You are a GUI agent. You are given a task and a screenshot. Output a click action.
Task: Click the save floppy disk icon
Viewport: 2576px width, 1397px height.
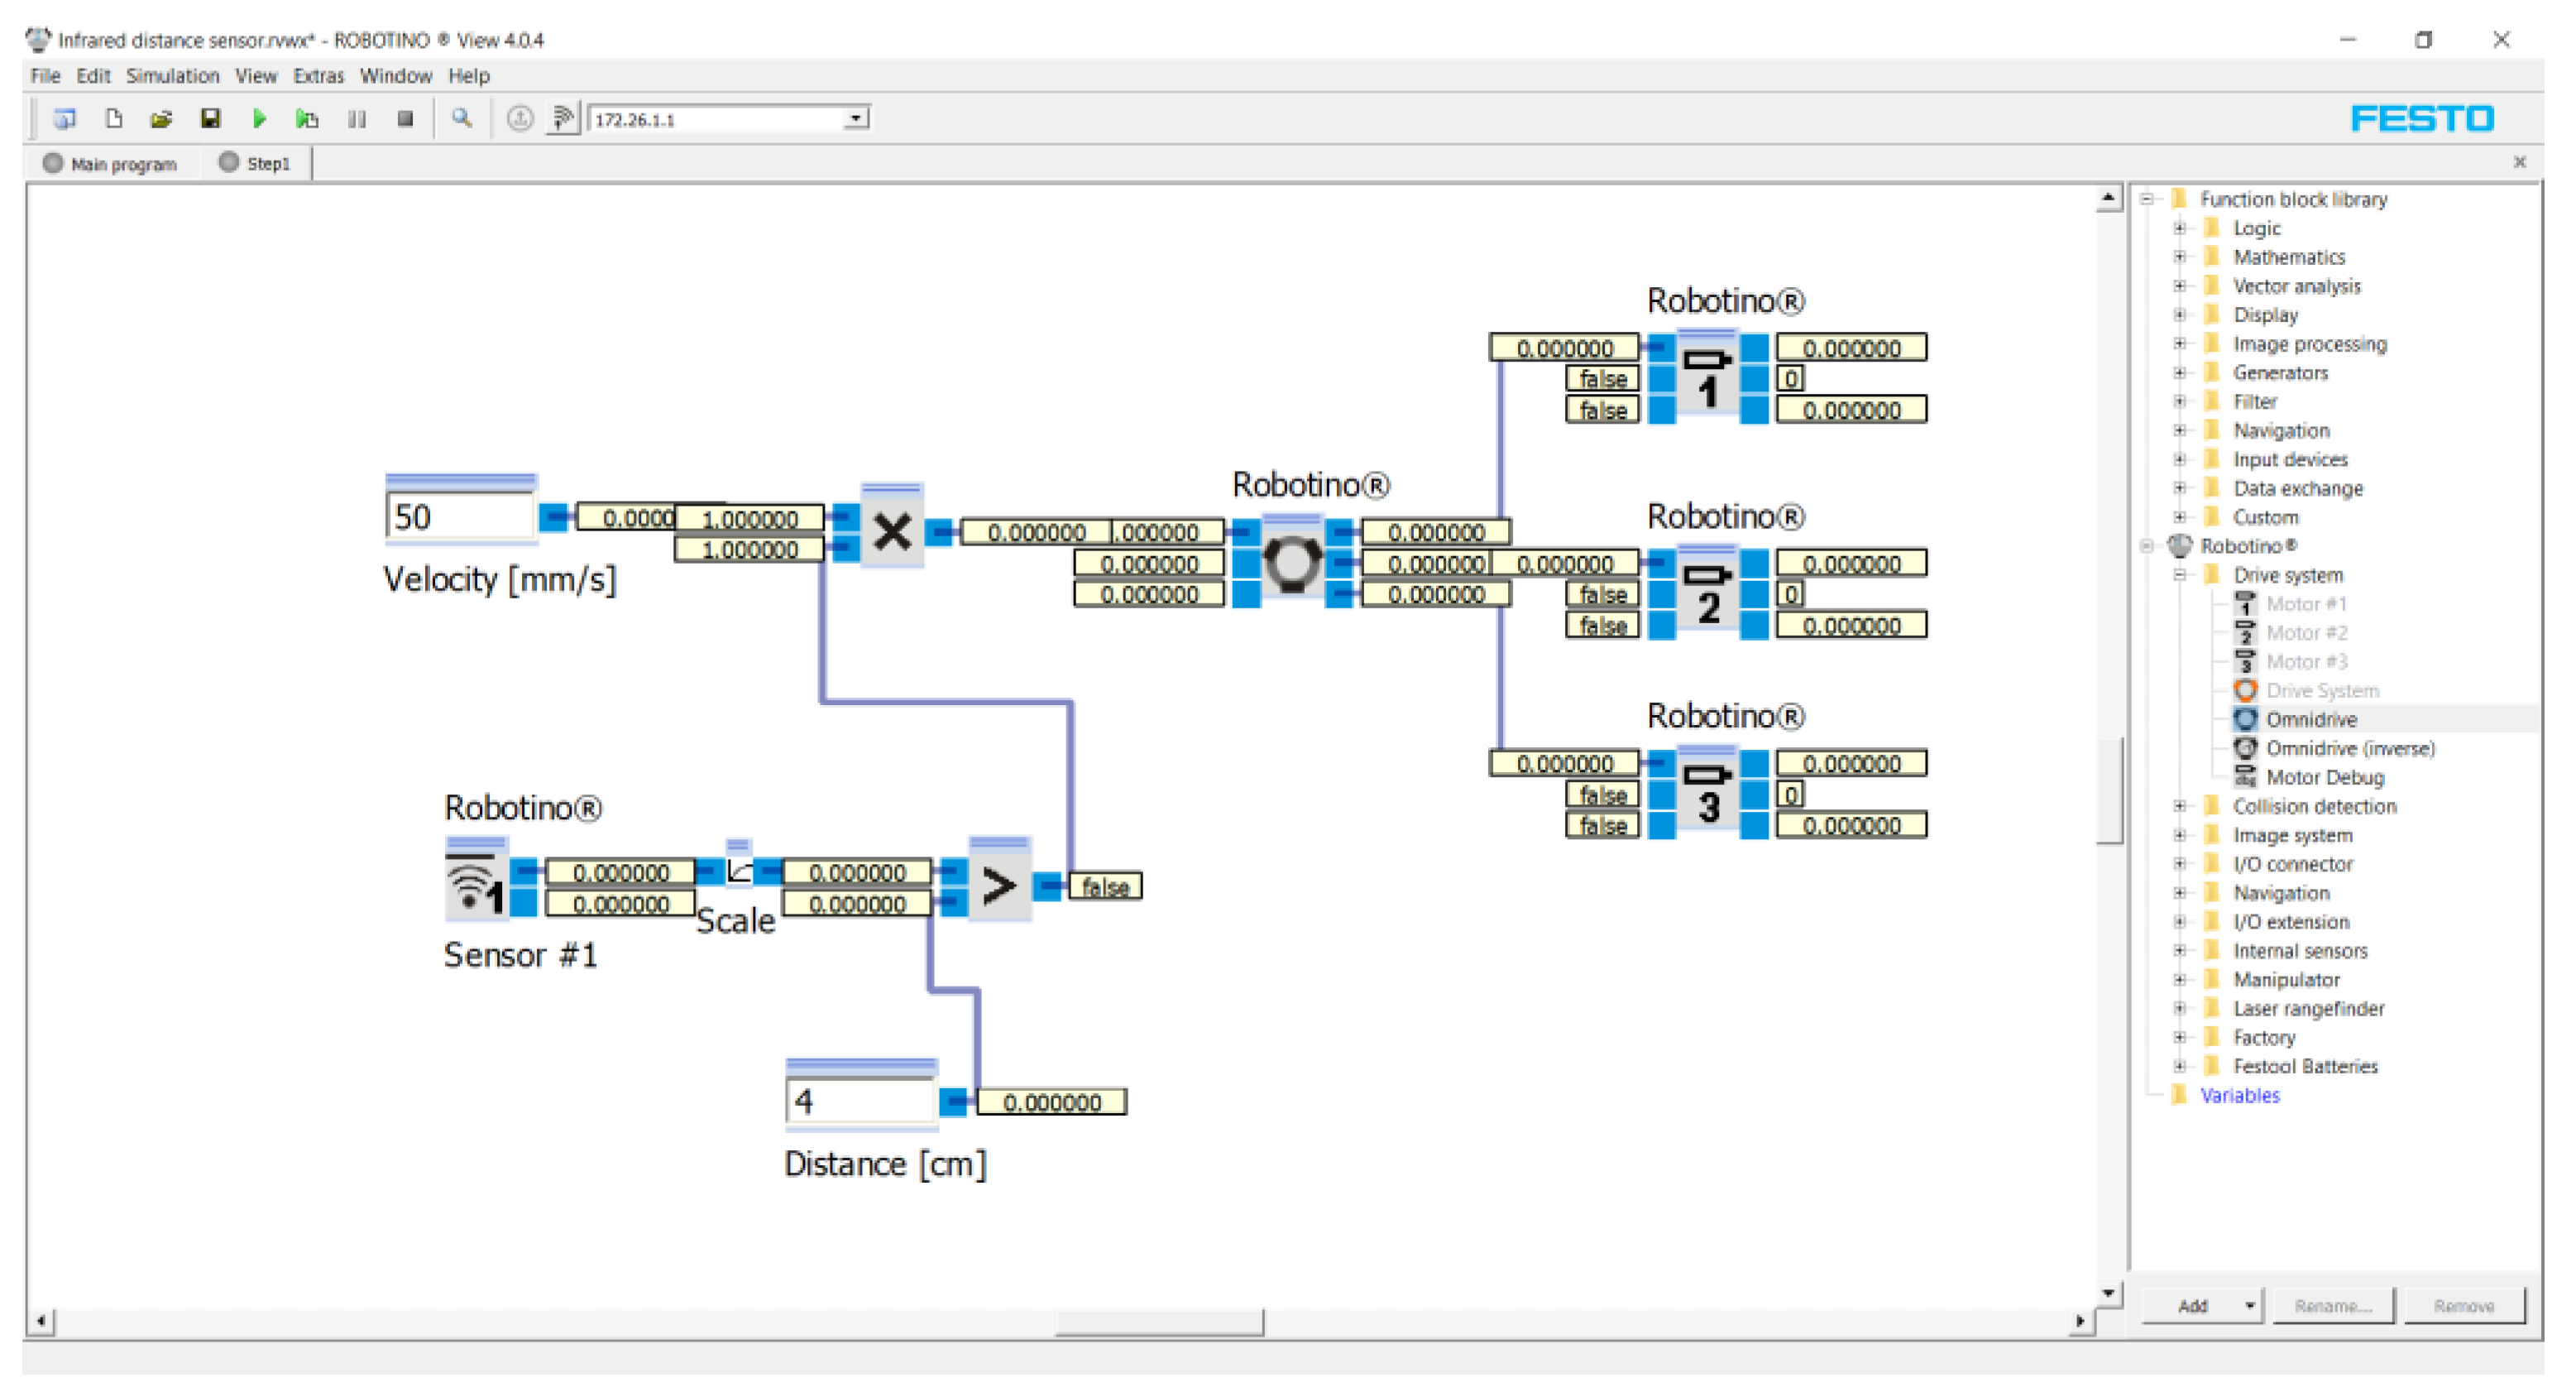point(210,119)
